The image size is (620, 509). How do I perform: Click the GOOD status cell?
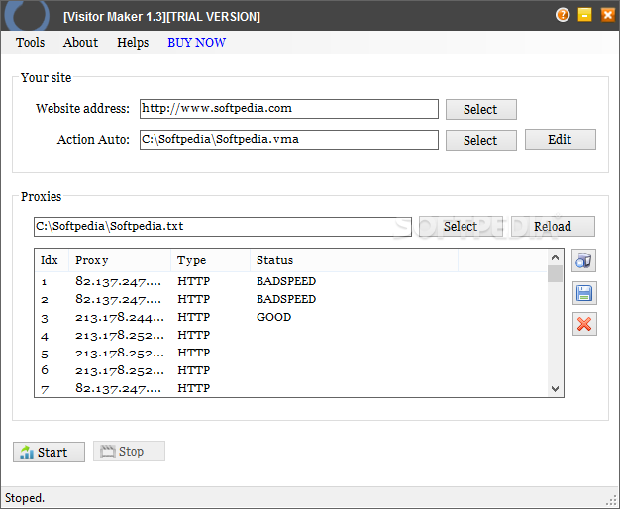pos(273,317)
